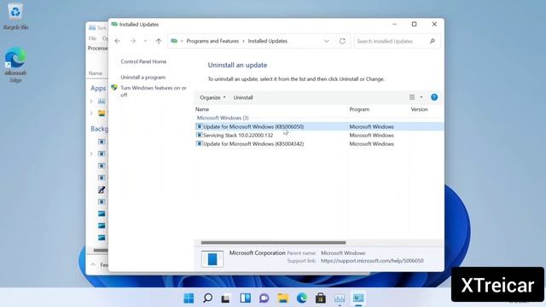Expand the address bar history dropdown
Image resolution: width=546 pixels, height=307 pixels.
tap(326, 41)
